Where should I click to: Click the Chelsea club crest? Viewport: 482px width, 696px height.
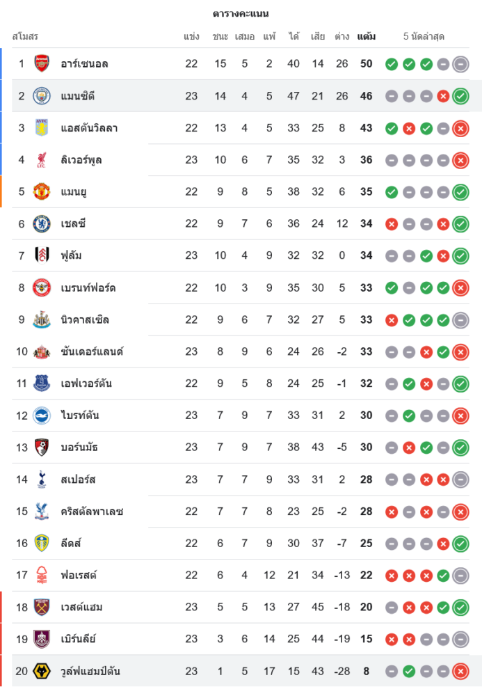42,224
